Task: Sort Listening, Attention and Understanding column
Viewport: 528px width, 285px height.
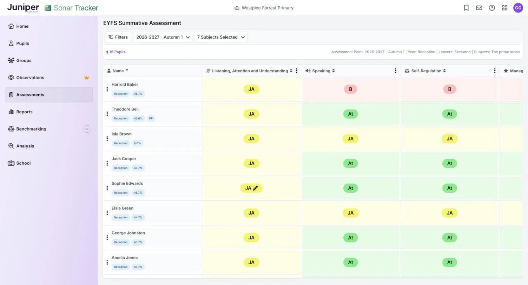Action: pyautogui.click(x=291, y=71)
